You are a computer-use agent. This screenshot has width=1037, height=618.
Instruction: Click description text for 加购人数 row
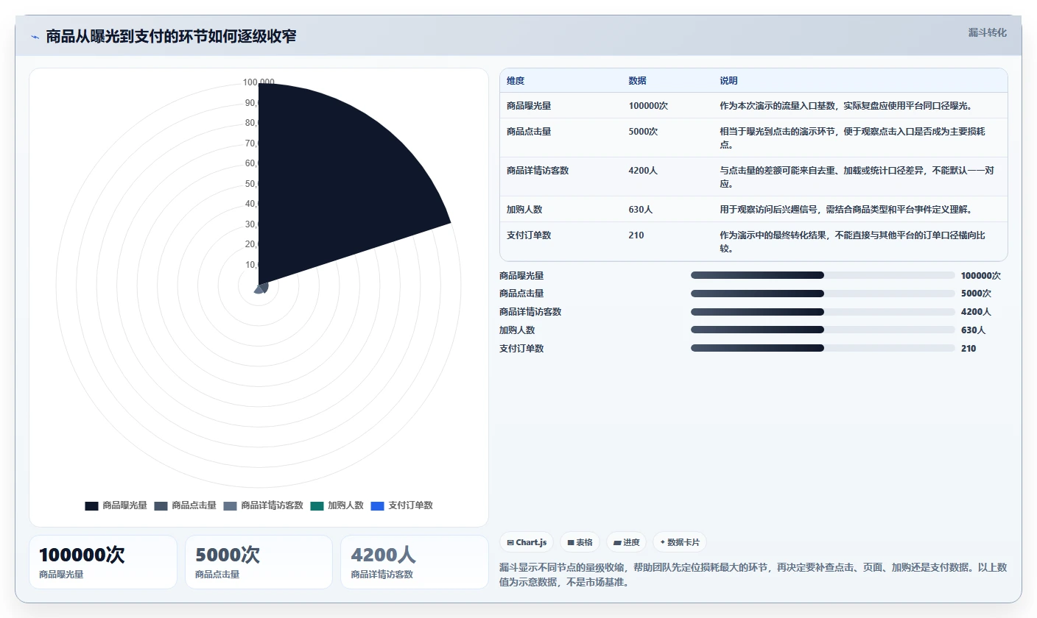[x=846, y=210]
